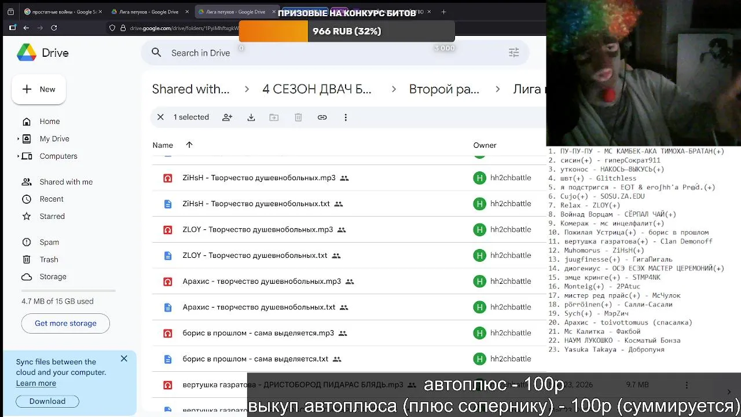Click the Share (add person) toolbar icon

pos(228,117)
